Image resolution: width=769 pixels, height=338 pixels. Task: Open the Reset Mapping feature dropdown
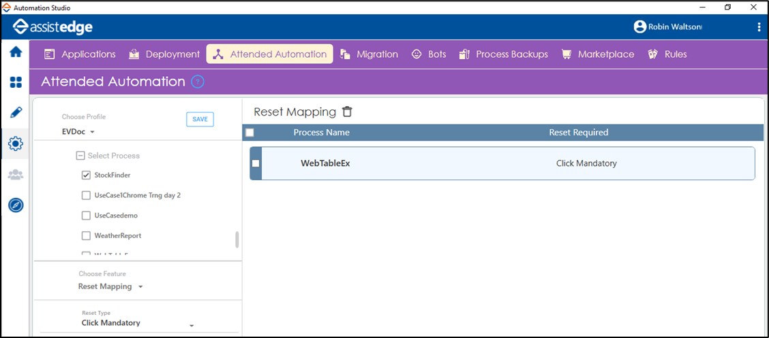110,287
